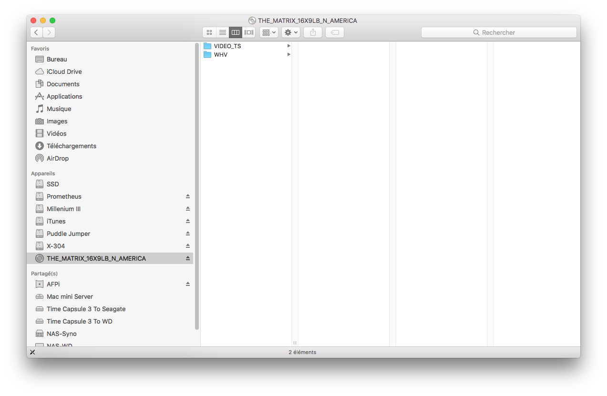Viewport: 607px width, 396px height.
Task: Click the Appareils section header
Action: click(x=43, y=173)
